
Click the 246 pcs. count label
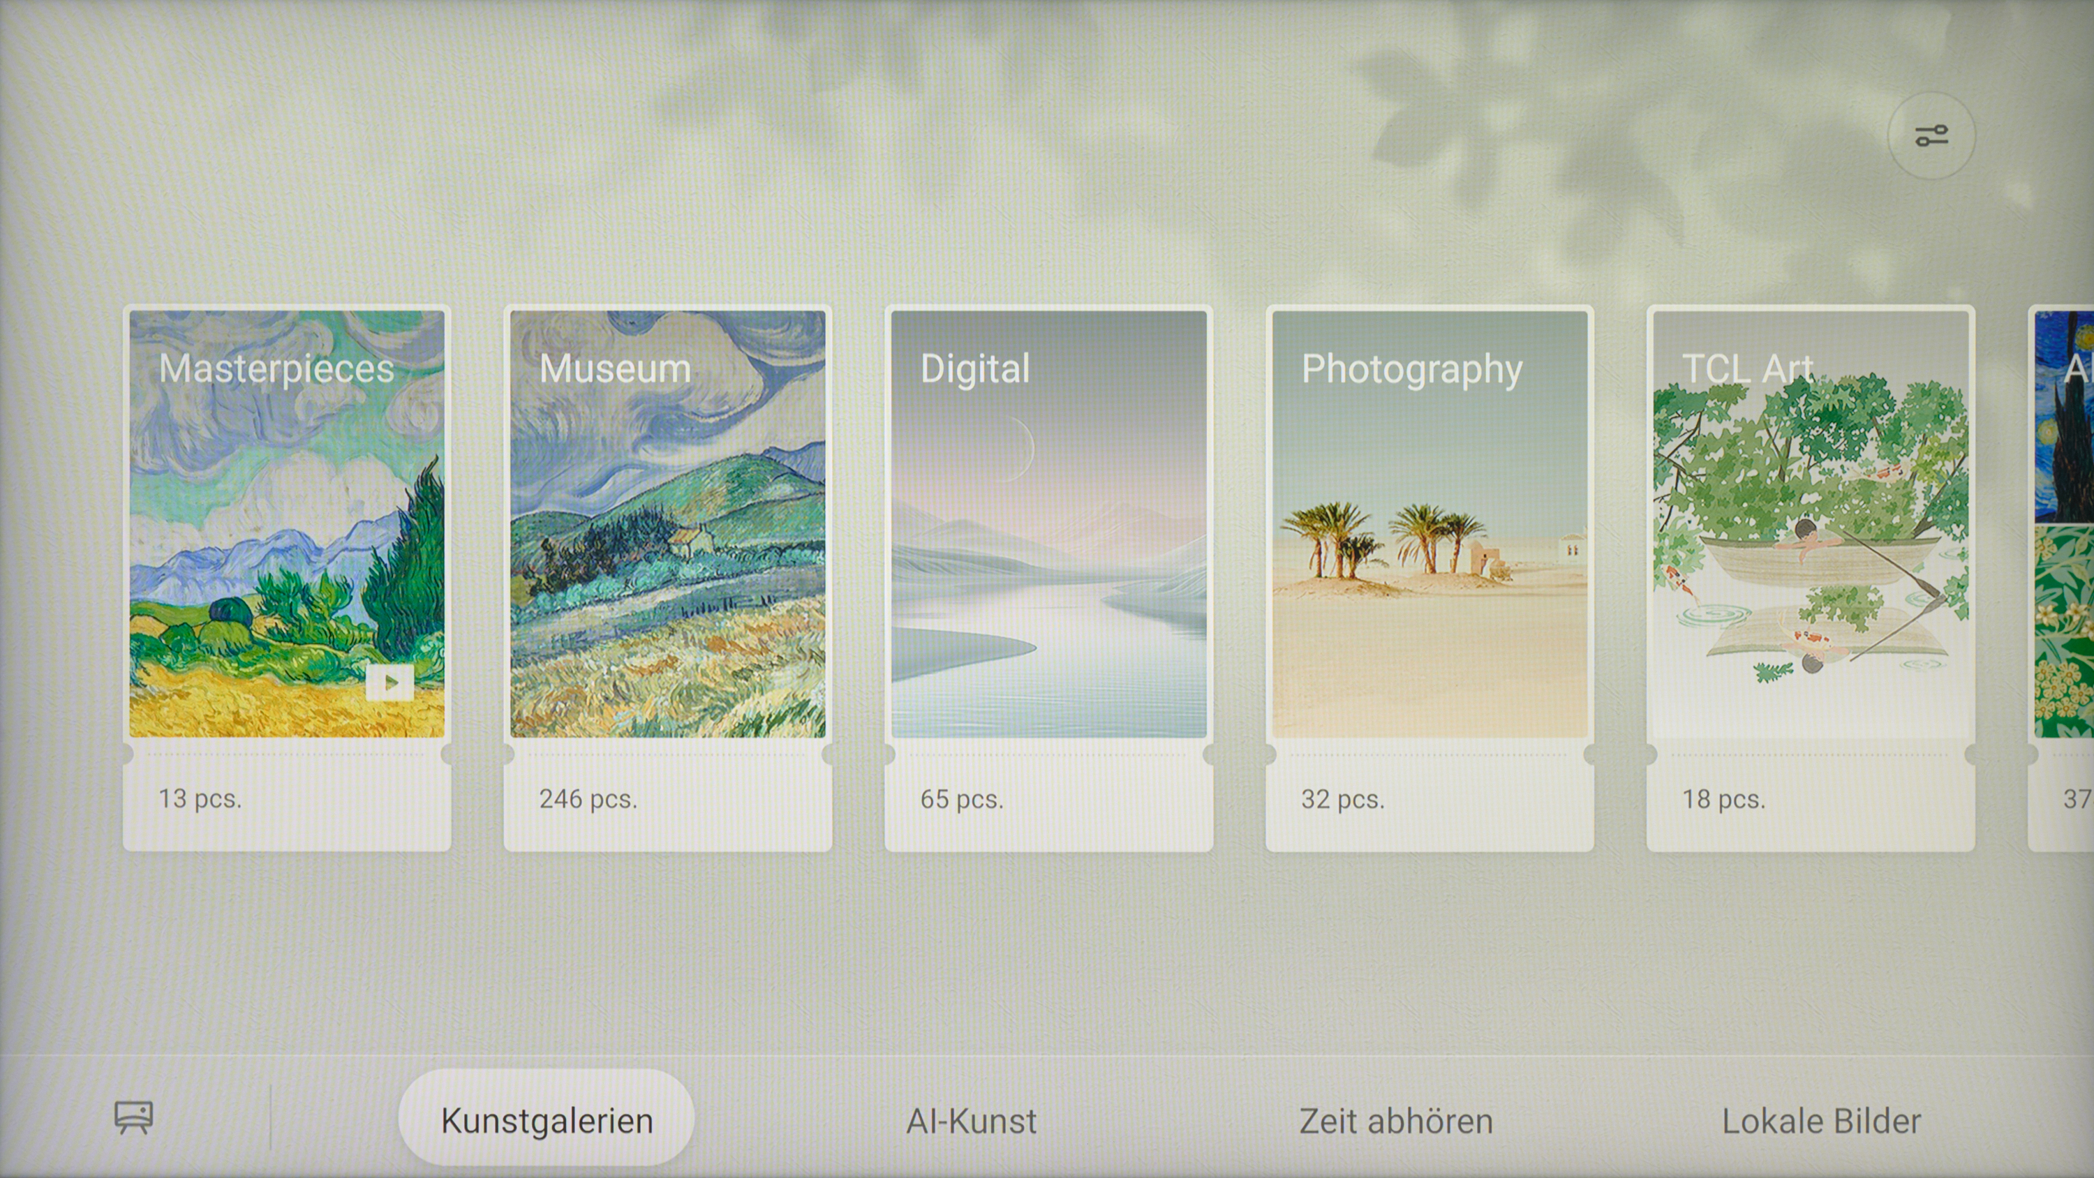click(x=588, y=798)
